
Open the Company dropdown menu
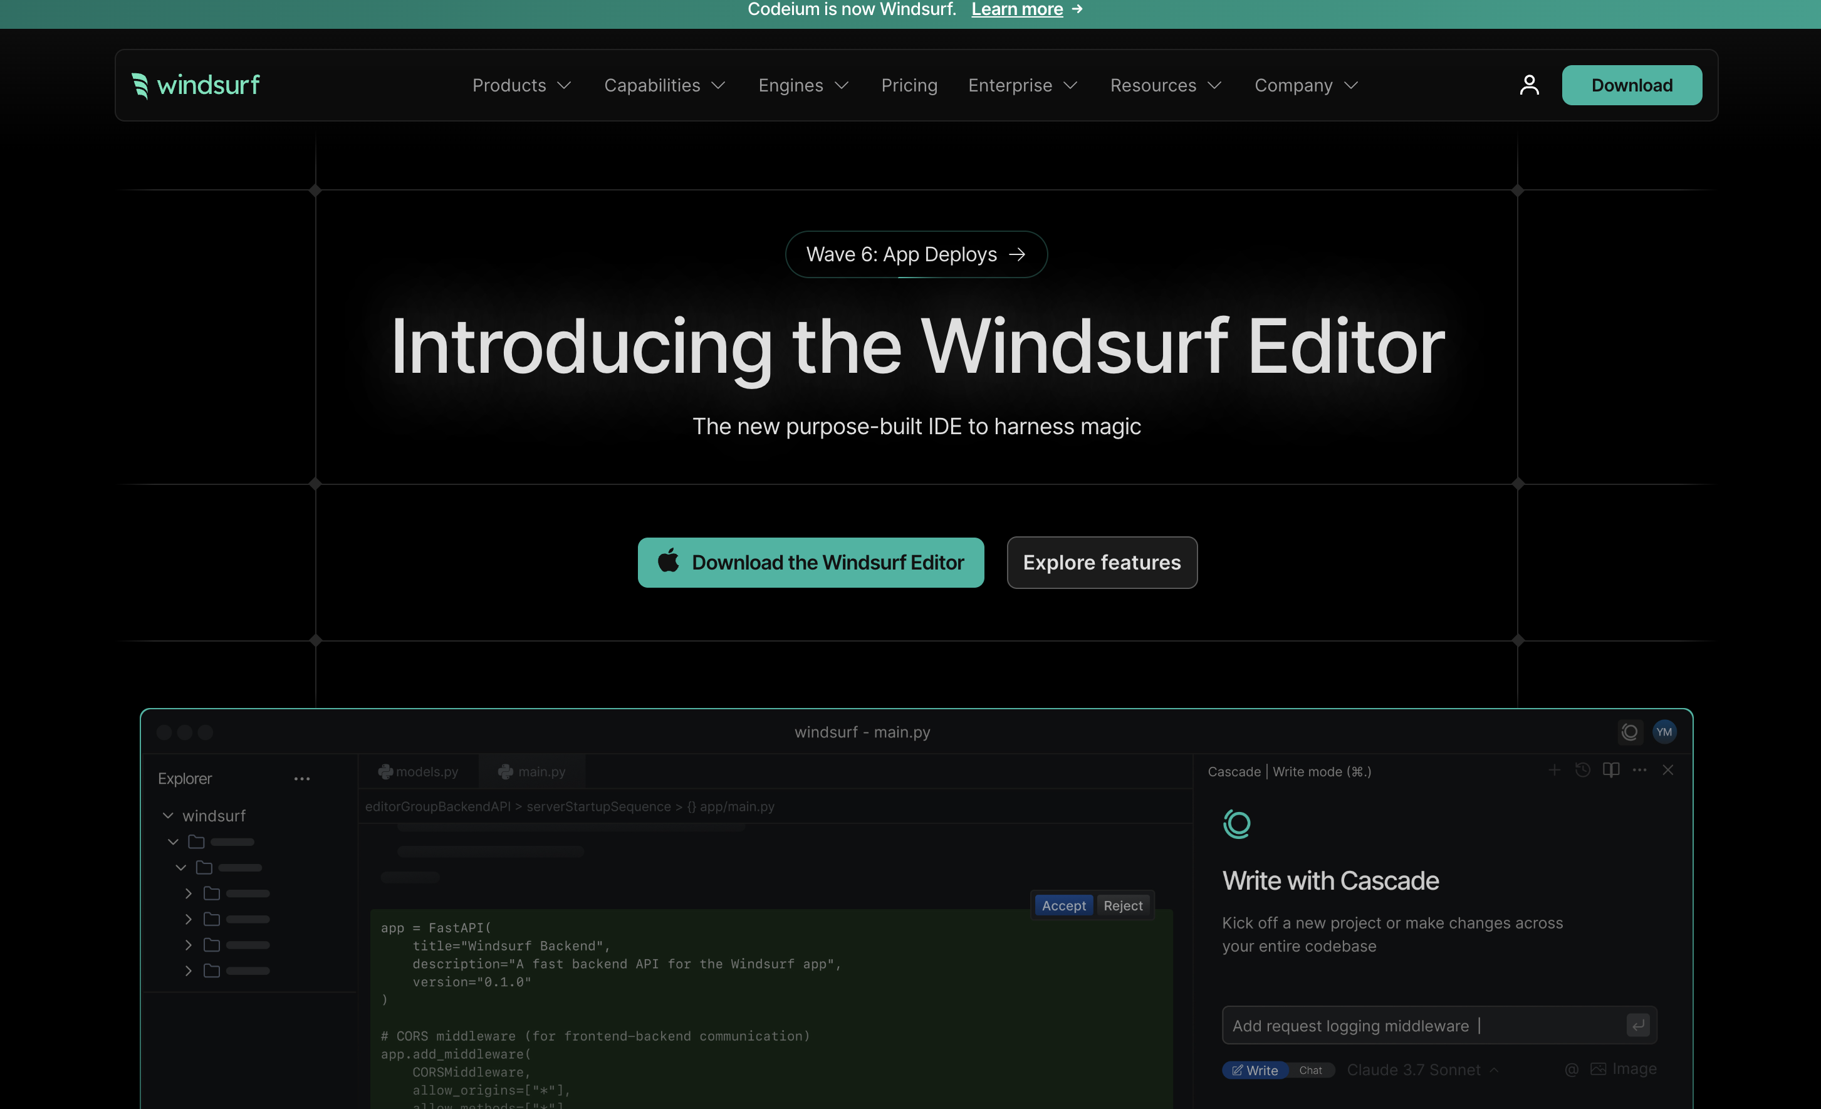(x=1306, y=86)
